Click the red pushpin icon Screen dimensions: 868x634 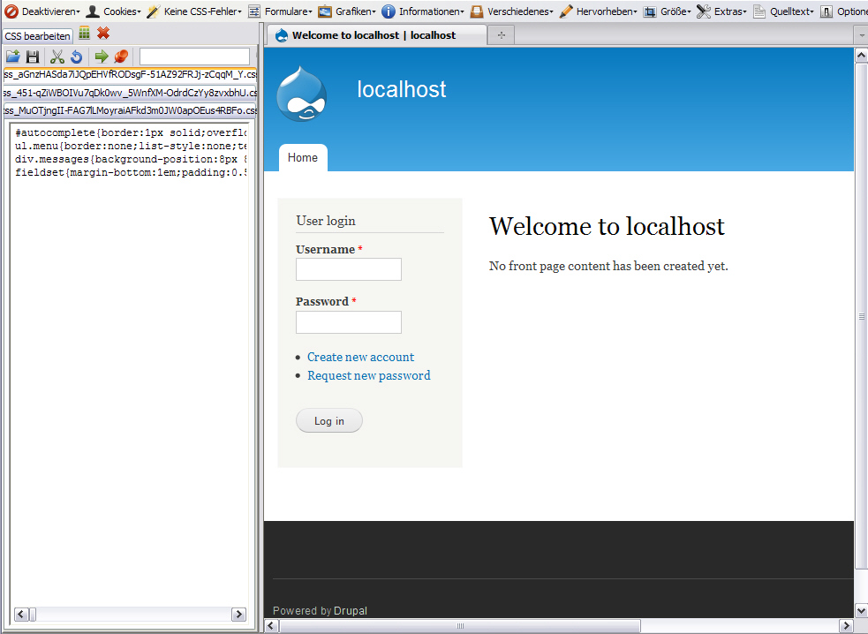[x=121, y=57]
